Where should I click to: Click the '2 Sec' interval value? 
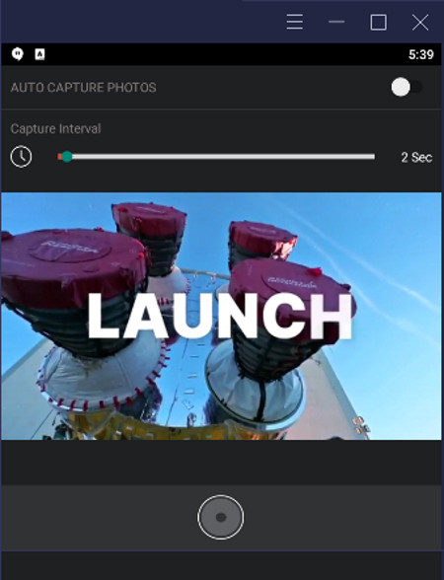[x=416, y=157]
